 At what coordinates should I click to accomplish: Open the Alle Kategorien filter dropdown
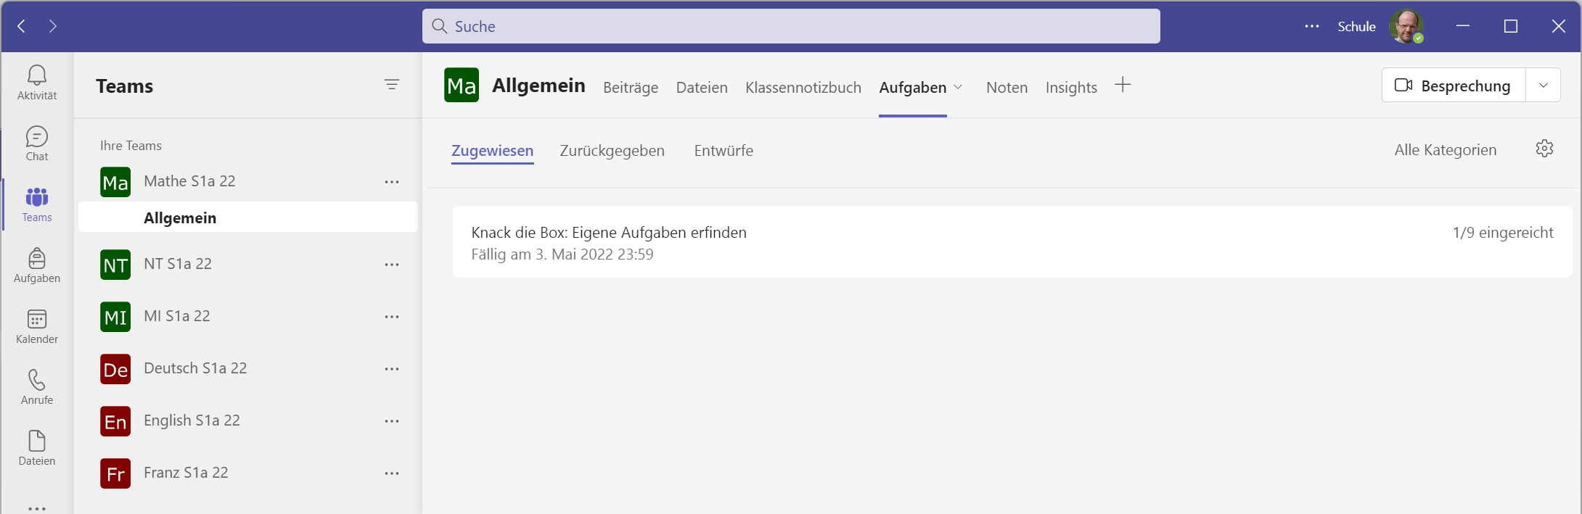pos(1445,150)
